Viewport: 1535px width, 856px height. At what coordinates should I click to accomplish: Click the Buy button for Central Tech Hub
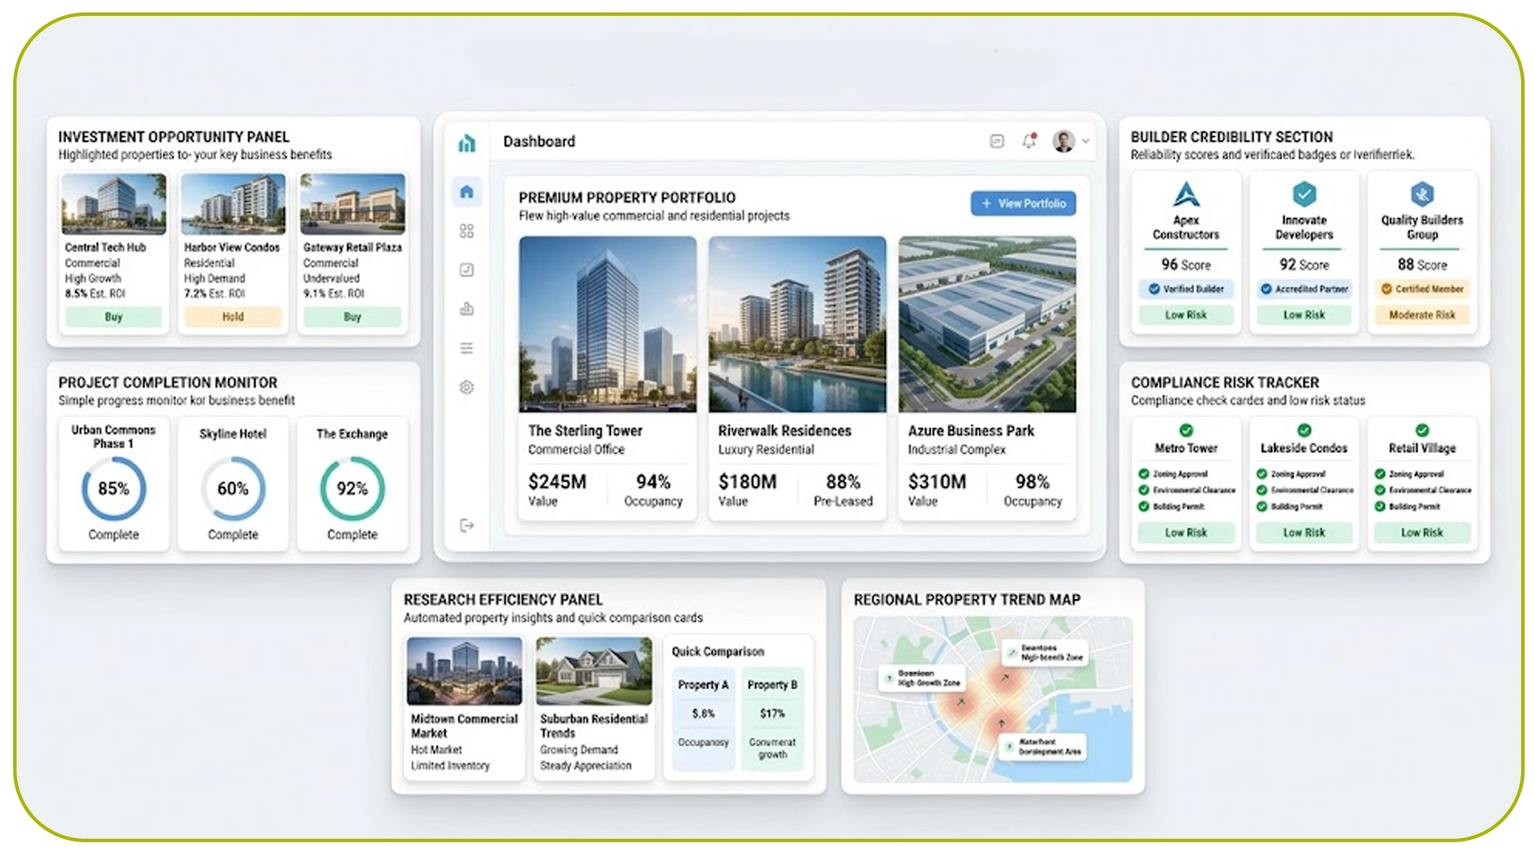click(113, 317)
